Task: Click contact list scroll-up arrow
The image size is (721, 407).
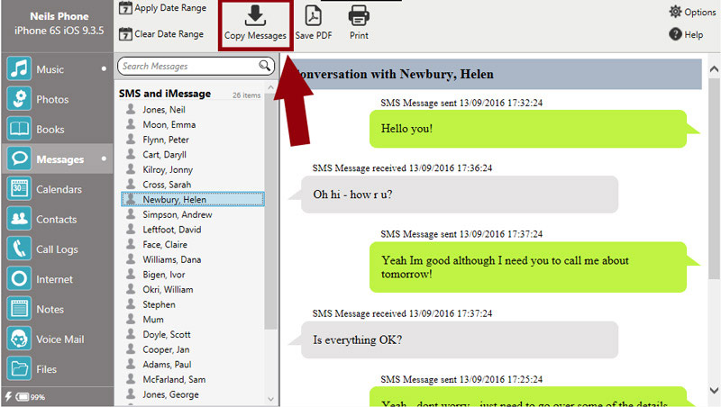Action: 271,87
